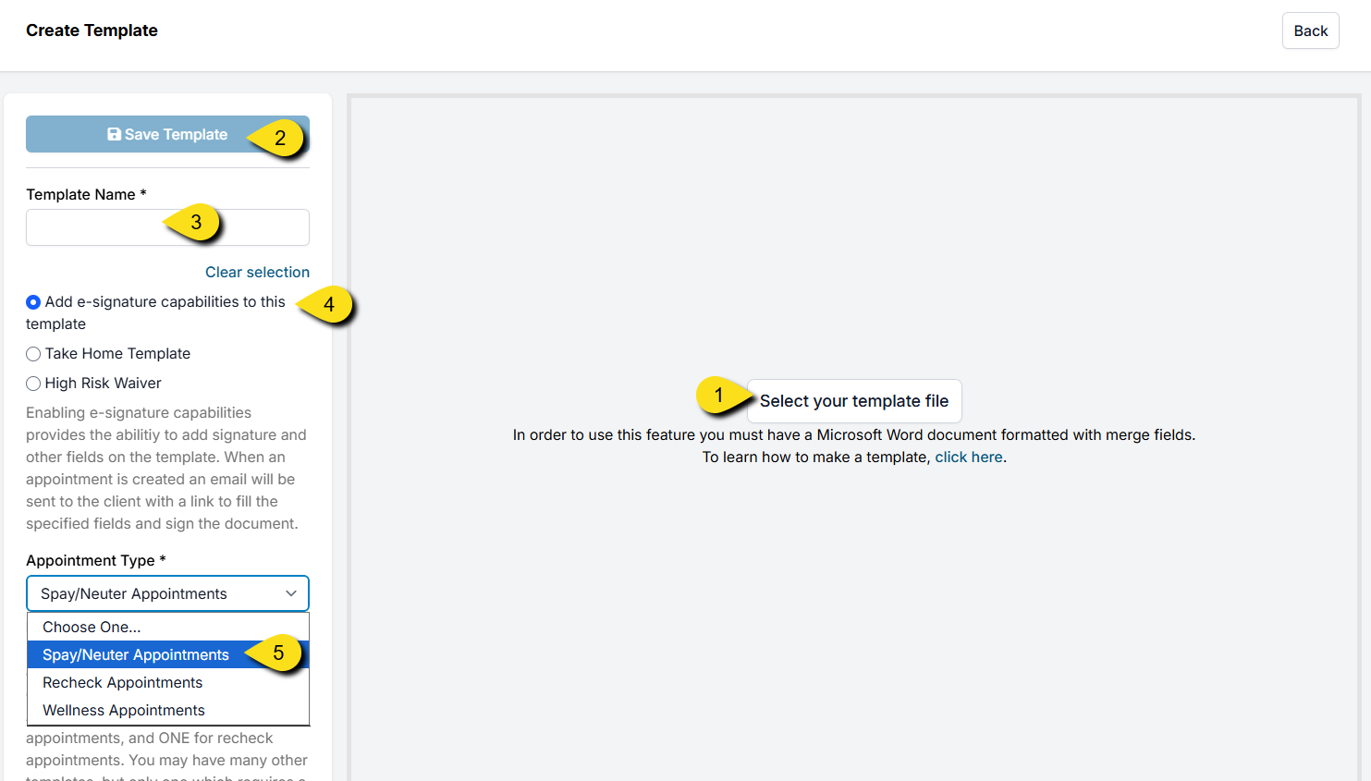Click the yellow callout marker numbered 2

click(x=279, y=139)
